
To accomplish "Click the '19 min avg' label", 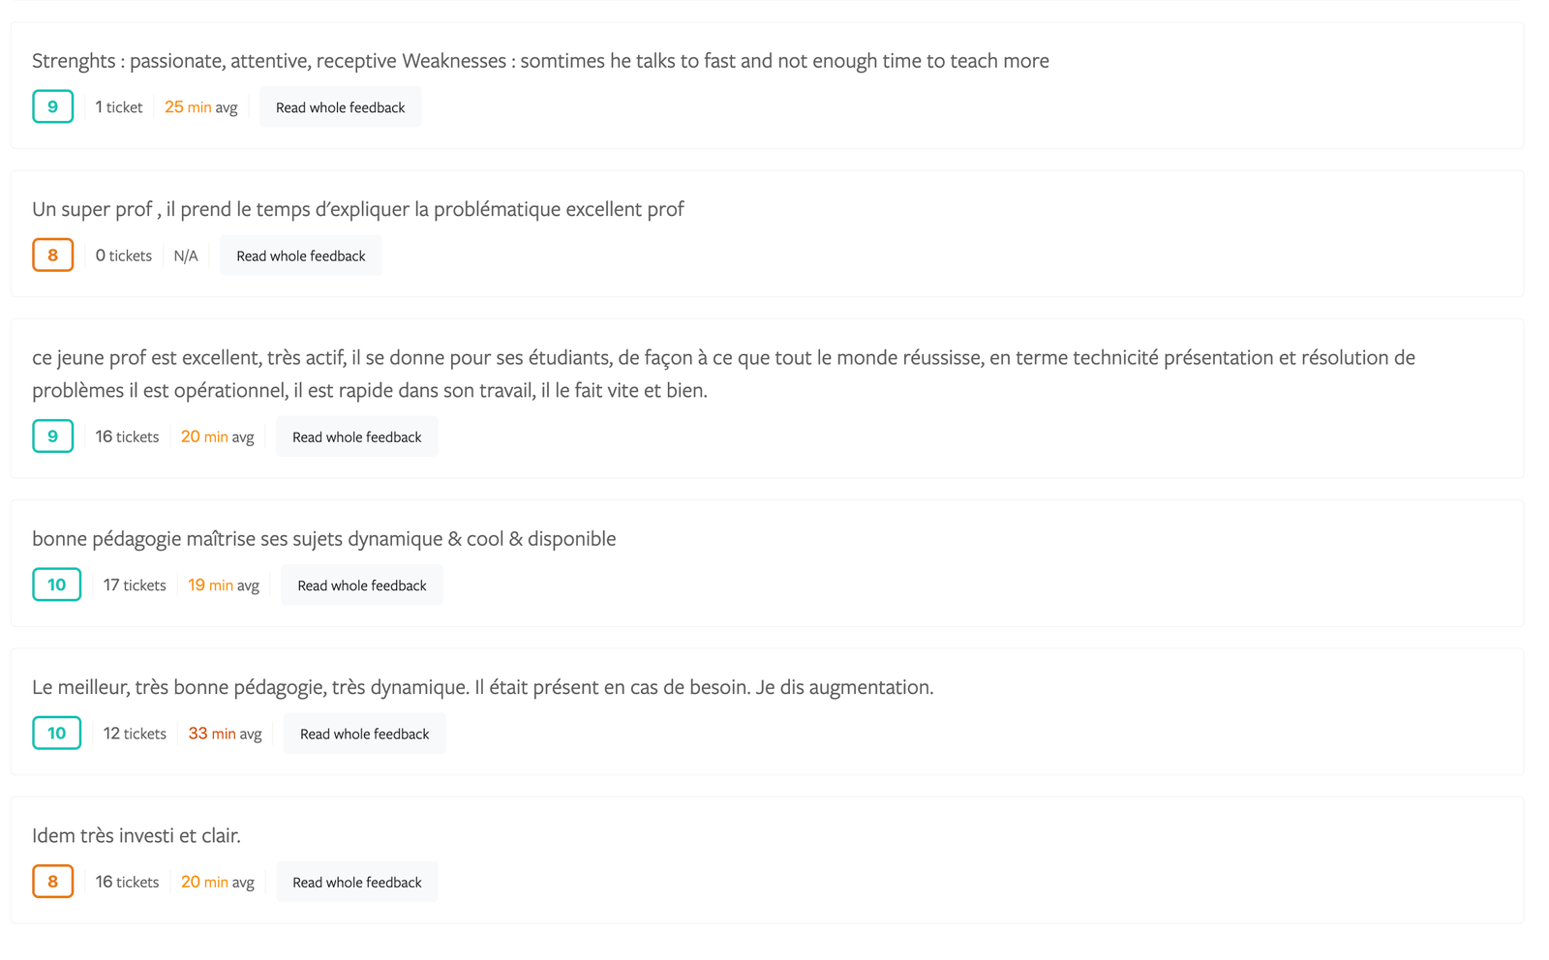I will coord(223,585).
